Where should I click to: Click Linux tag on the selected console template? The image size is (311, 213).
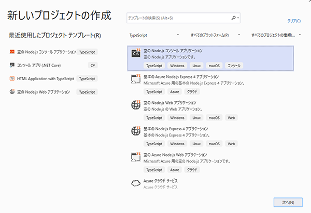[x=196, y=66]
